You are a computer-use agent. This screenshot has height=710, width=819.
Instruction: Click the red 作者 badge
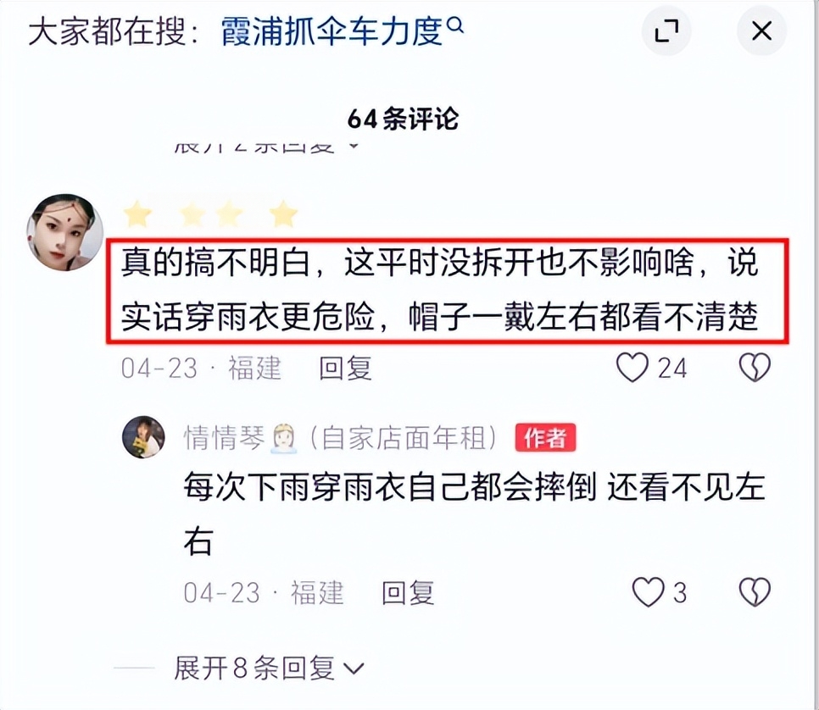[545, 437]
